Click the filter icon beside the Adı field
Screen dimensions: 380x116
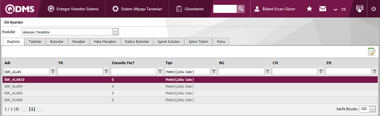coord(53,72)
